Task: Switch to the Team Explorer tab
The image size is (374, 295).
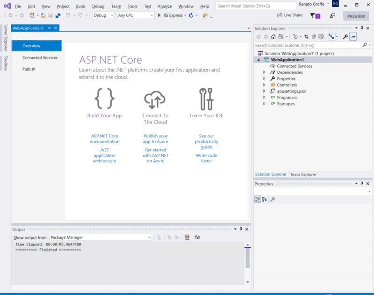Action: click(303, 174)
